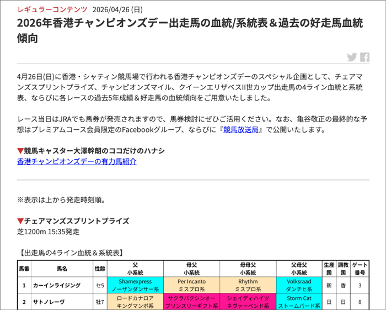
Task: Click the レギュラーコンテンツ category label
Action: (x=52, y=9)
